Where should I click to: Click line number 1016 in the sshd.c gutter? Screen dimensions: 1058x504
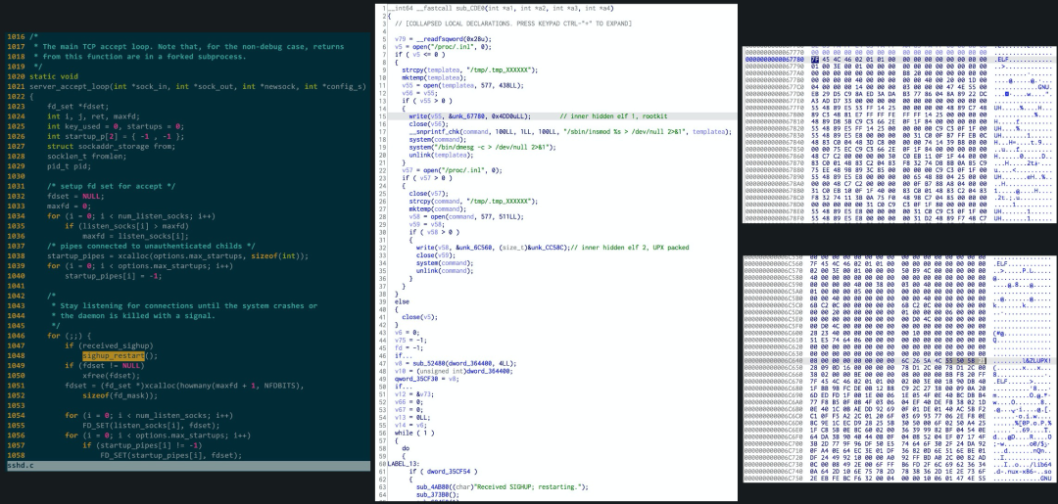coord(17,37)
